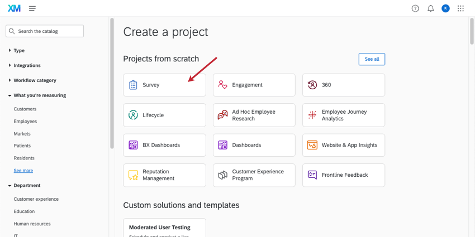Open the user account avatar

[445, 8]
